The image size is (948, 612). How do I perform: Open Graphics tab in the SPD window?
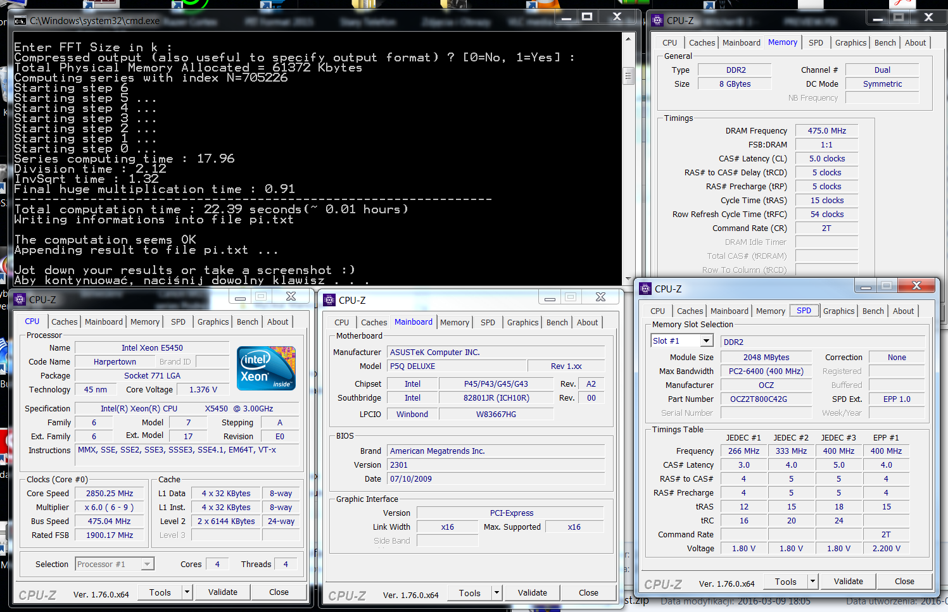click(838, 311)
